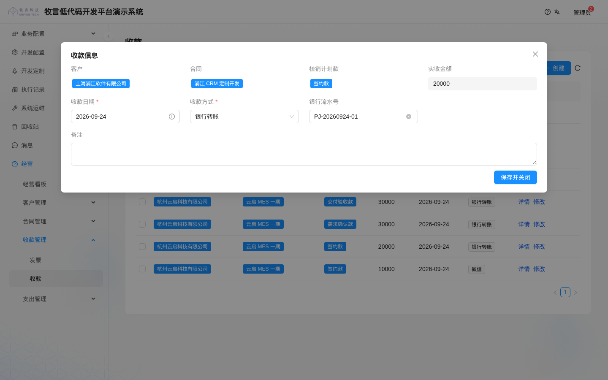The height and width of the screenshot is (380, 608).
Task: Click the refresh icon beside 创建
Action: click(578, 68)
